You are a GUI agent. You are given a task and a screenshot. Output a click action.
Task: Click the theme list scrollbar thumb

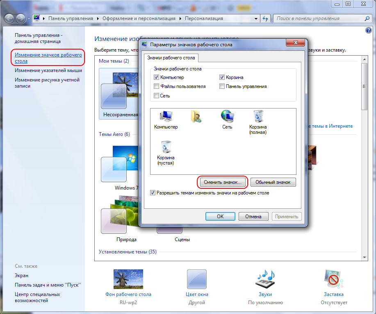tap(364, 86)
